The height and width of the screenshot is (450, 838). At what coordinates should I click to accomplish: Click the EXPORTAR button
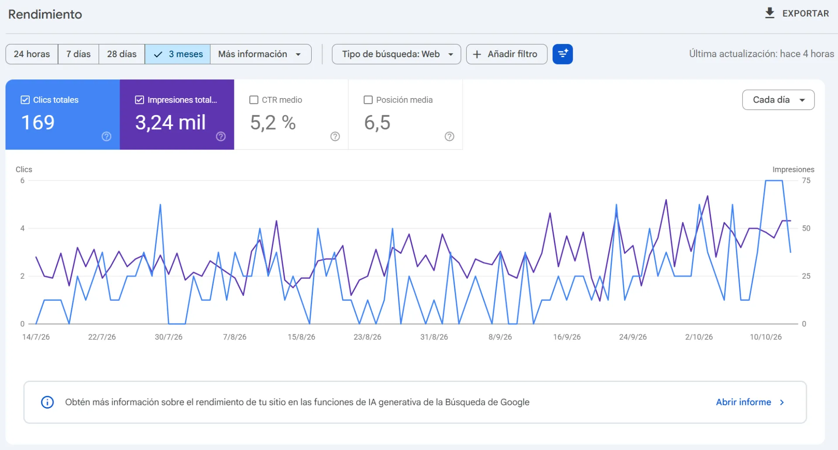tap(797, 14)
